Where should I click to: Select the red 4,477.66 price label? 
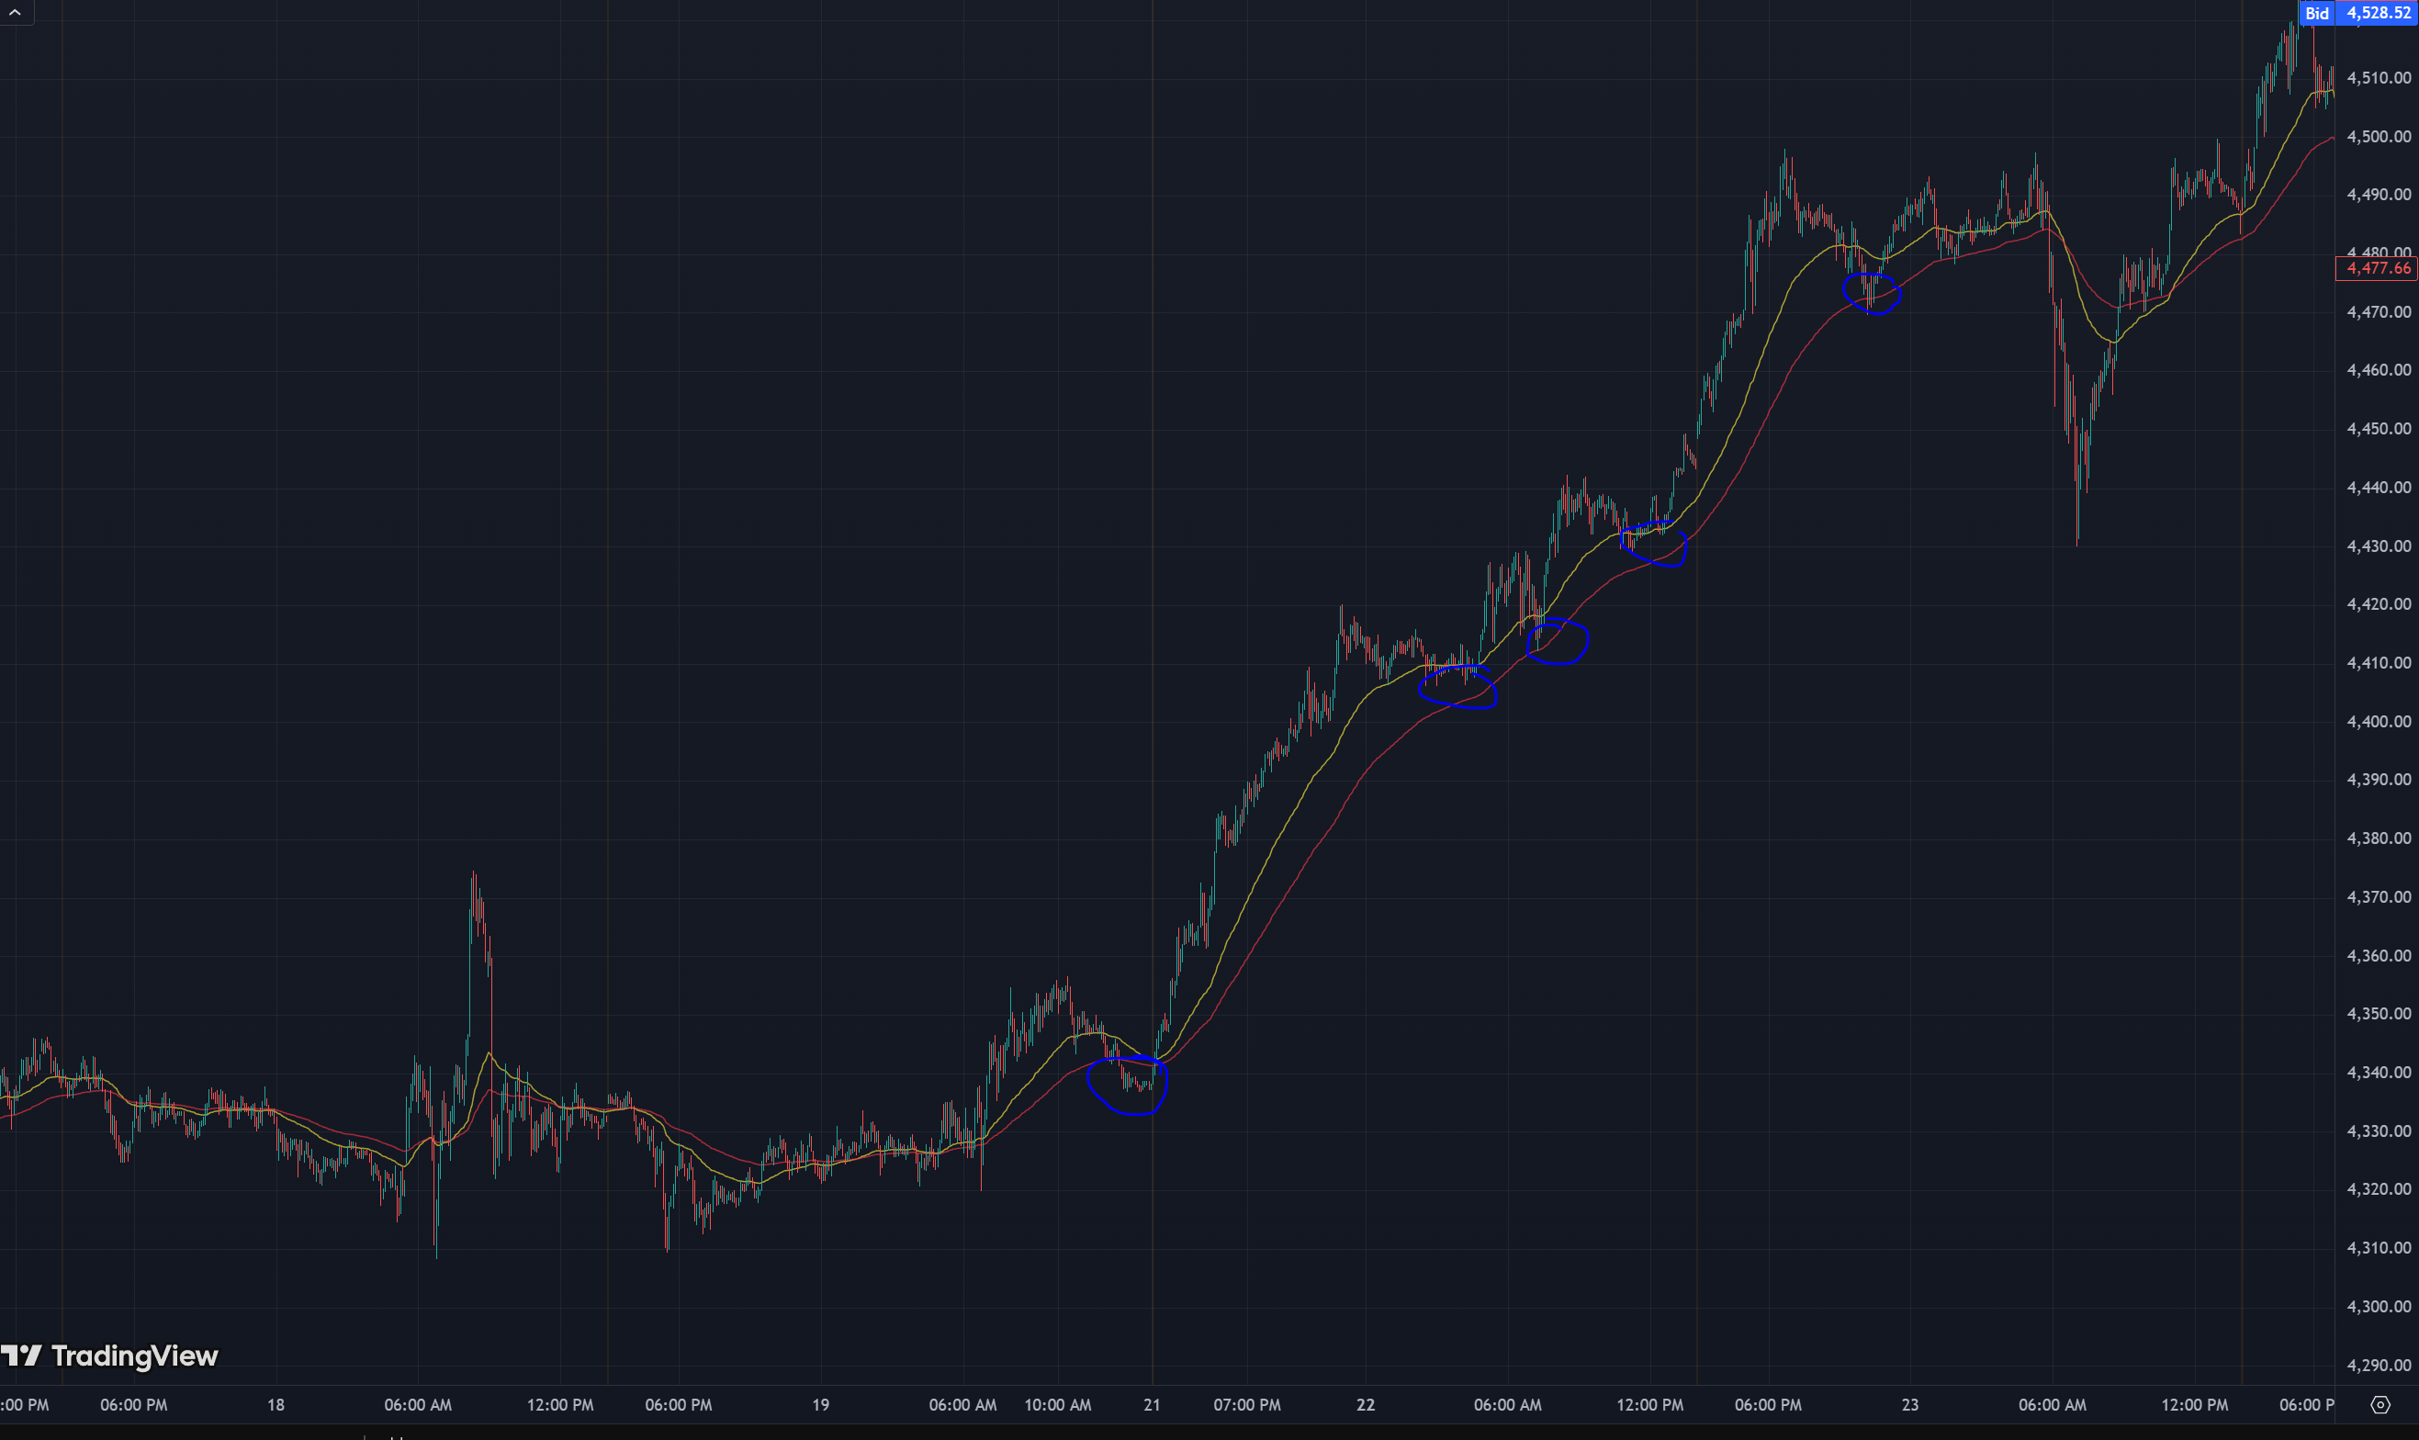pyautogui.click(x=2378, y=268)
